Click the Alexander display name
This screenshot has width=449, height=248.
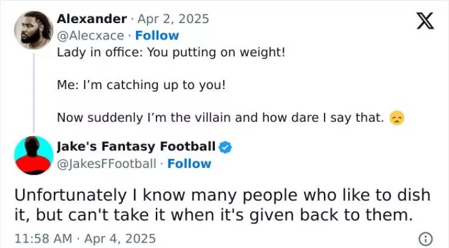[x=92, y=19]
